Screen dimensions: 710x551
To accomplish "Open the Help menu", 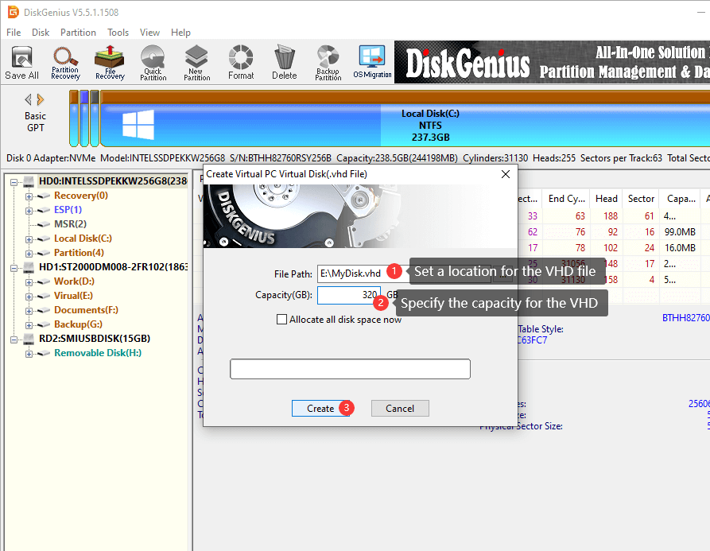I will (x=180, y=33).
